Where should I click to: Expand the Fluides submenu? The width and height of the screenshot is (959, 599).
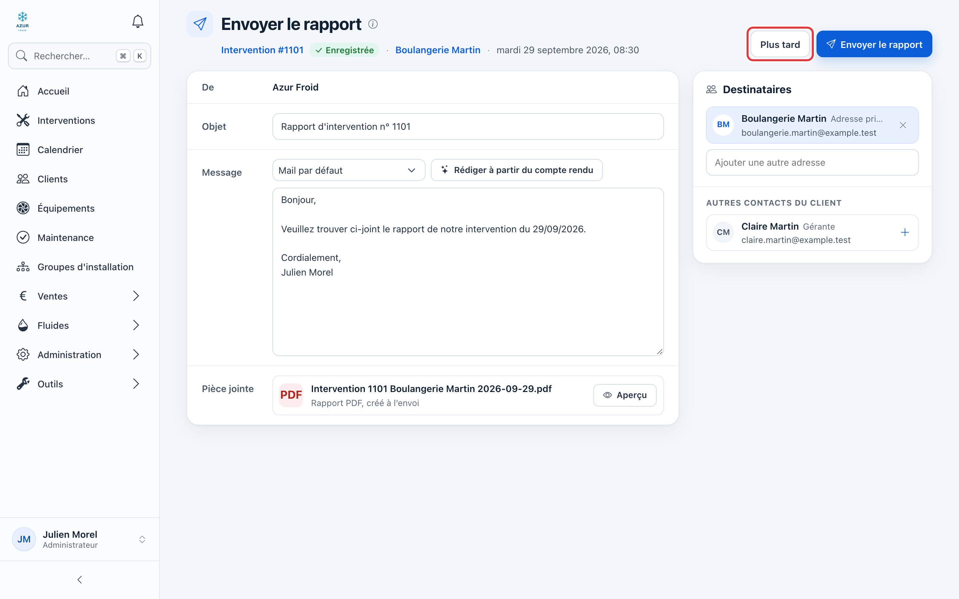click(80, 326)
